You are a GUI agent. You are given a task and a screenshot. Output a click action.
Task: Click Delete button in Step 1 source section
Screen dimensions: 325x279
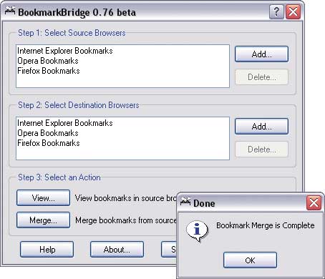pyautogui.click(x=261, y=77)
